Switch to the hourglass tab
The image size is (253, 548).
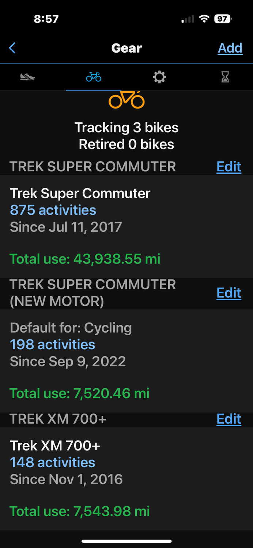click(225, 77)
